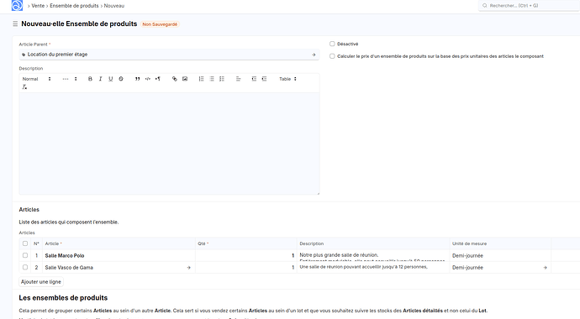
Task: Click the Unité de mesure column header
Action: 500,243
